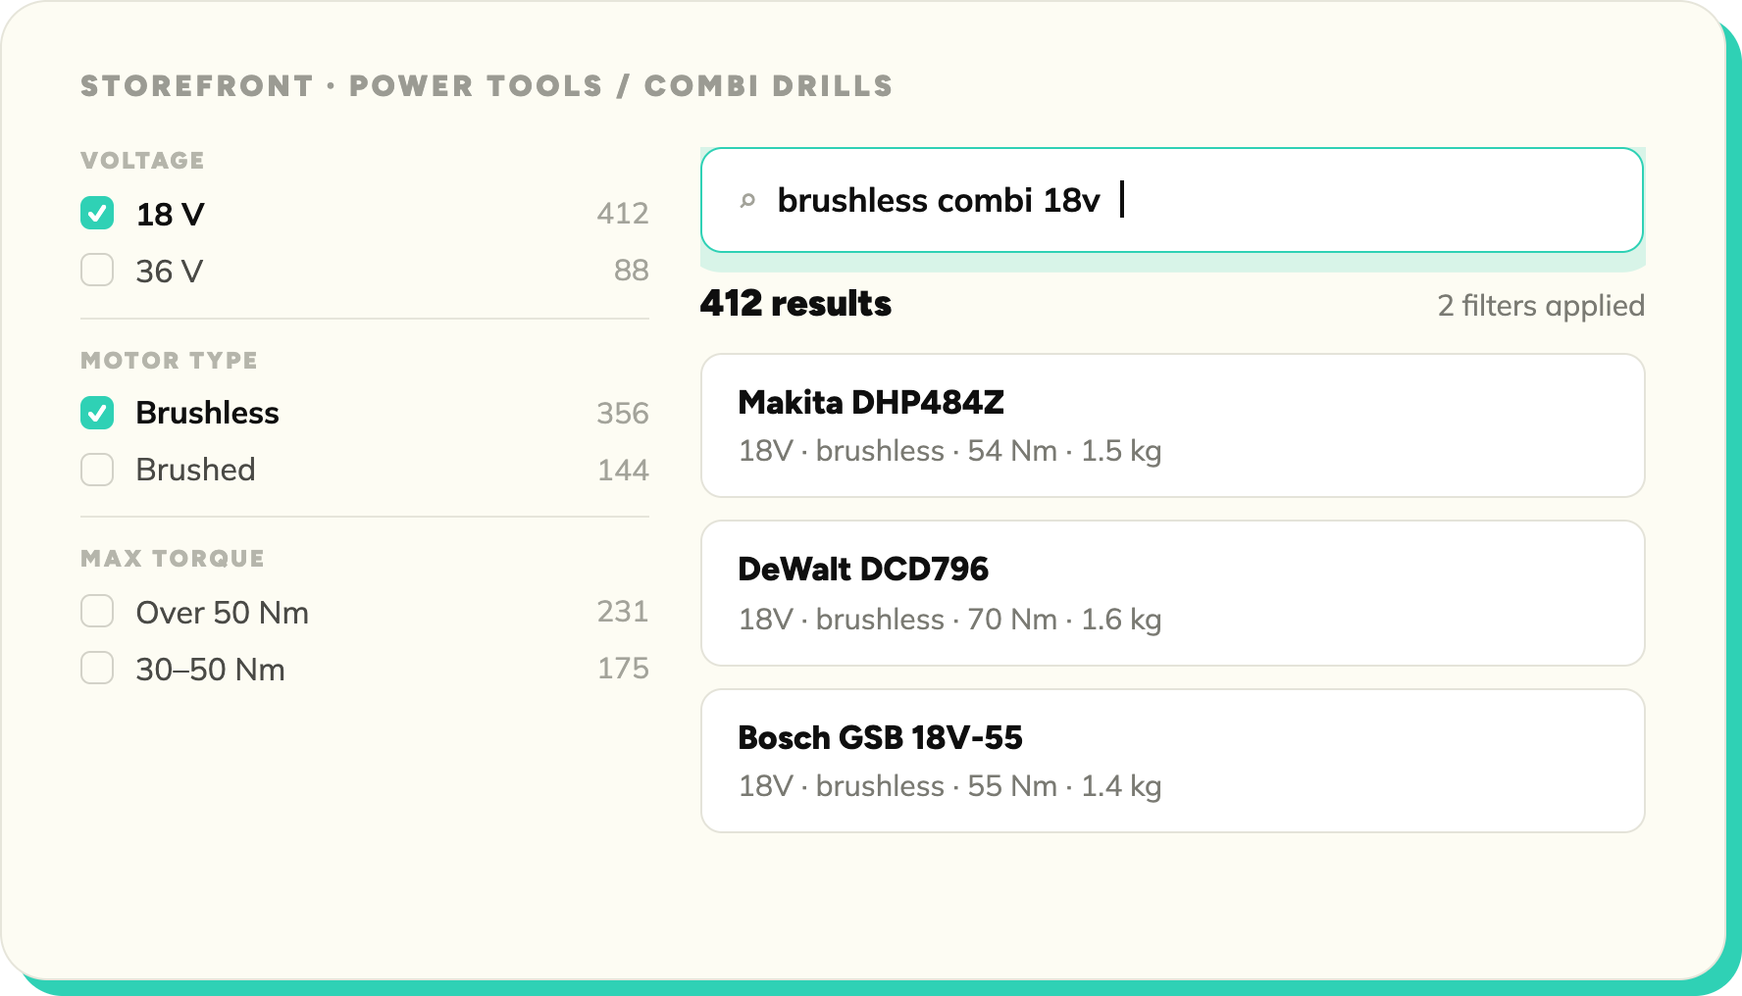Image resolution: width=1742 pixels, height=996 pixels.
Task: Uncheck the 18 V voltage filter
Action: [x=97, y=213]
